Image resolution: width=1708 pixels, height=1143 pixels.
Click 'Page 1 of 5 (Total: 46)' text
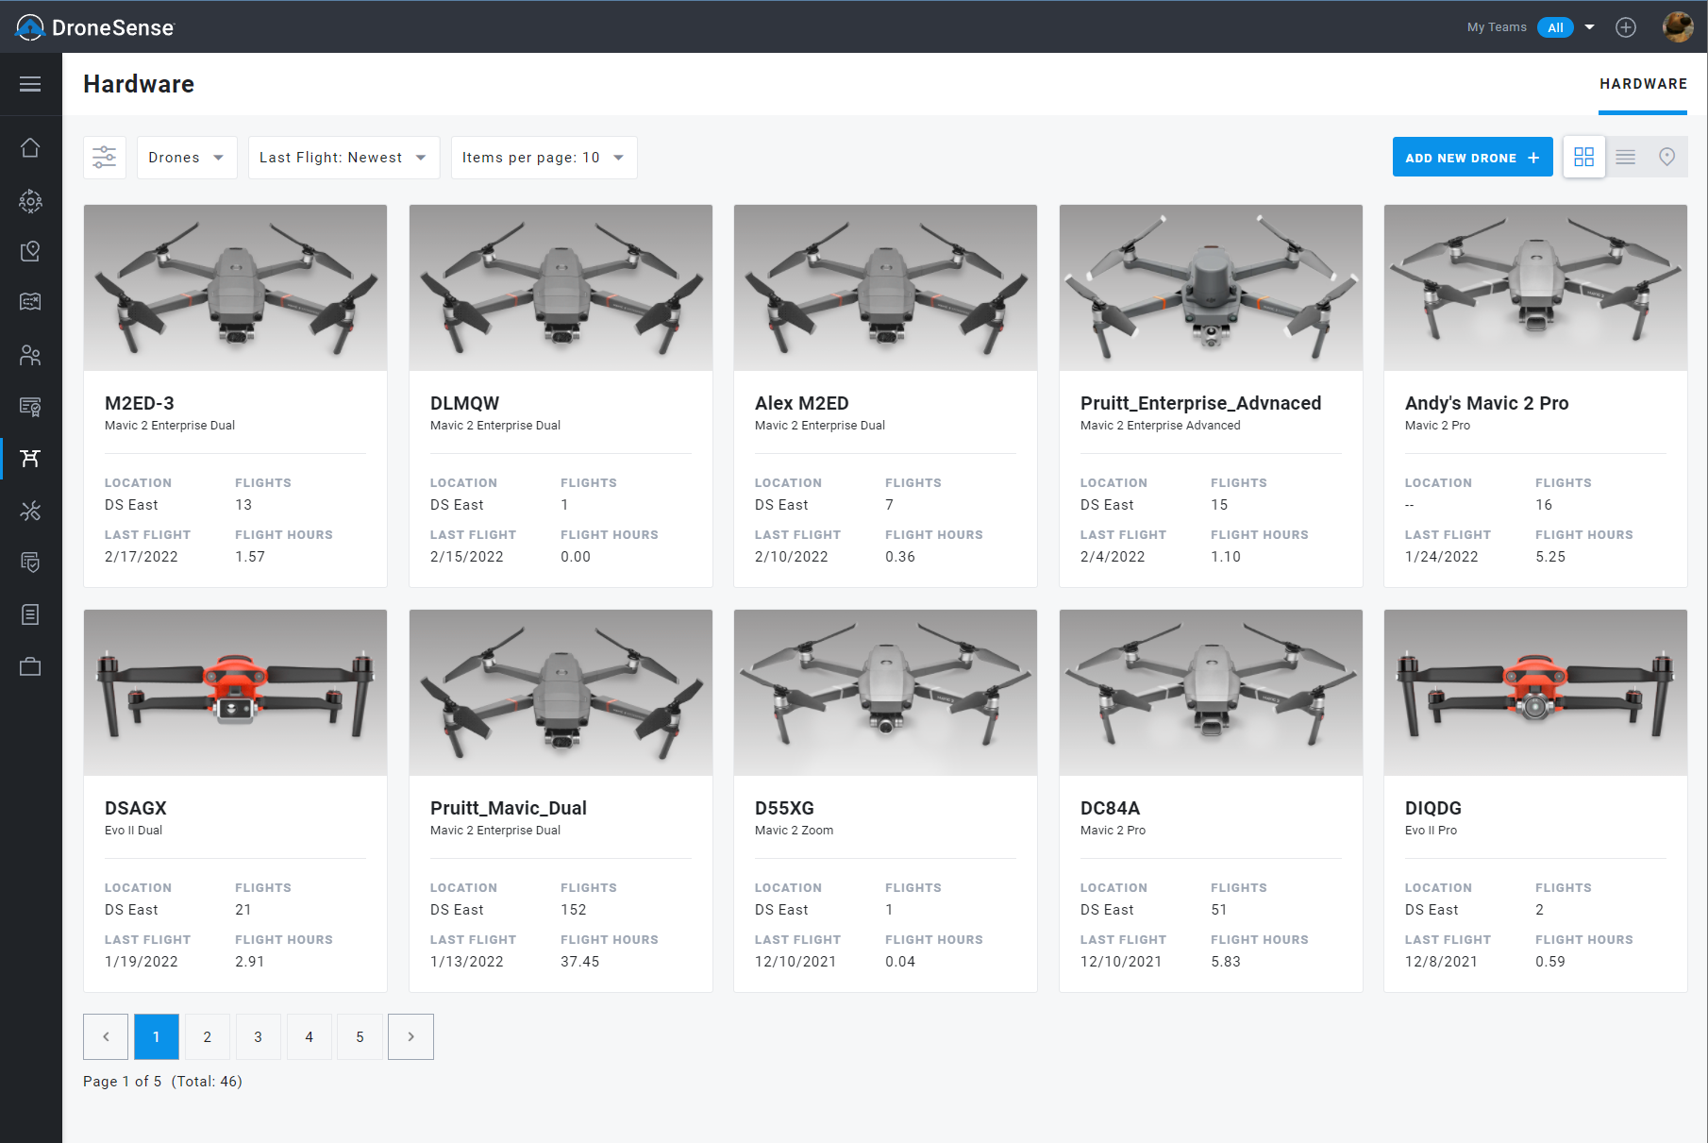[162, 1082]
